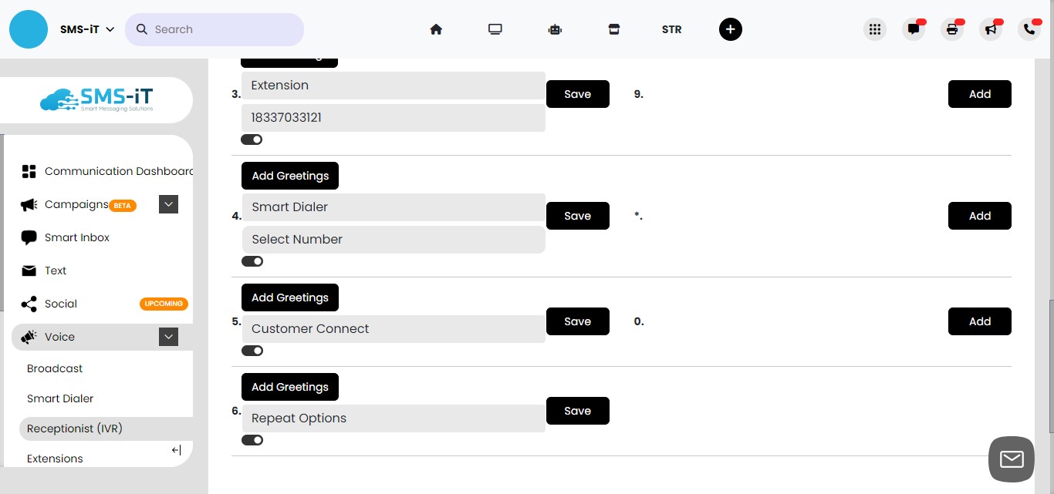Viewport: 1054px width, 494px height.
Task: Click the Home icon in top navigation
Action: tap(436, 29)
